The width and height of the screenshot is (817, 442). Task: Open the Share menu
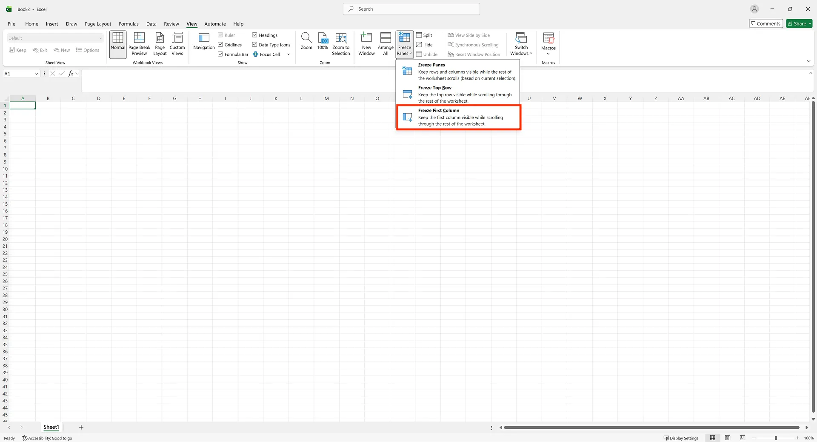coord(799,23)
